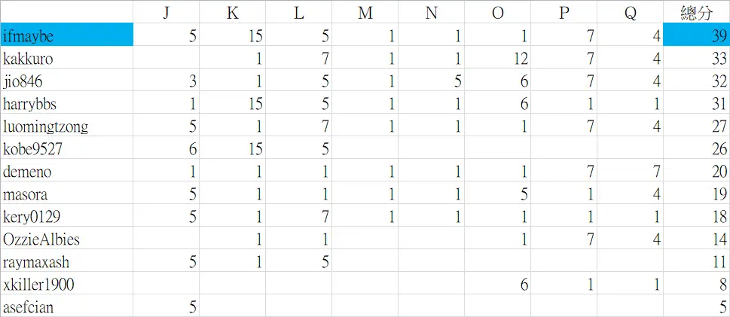Image resolution: width=730 pixels, height=317 pixels.
Task: Click the OzzieAlbies name cell
Action: point(67,239)
